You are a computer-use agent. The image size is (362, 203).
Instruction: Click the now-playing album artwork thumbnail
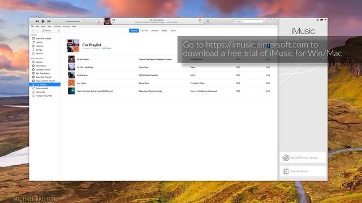[107, 21]
